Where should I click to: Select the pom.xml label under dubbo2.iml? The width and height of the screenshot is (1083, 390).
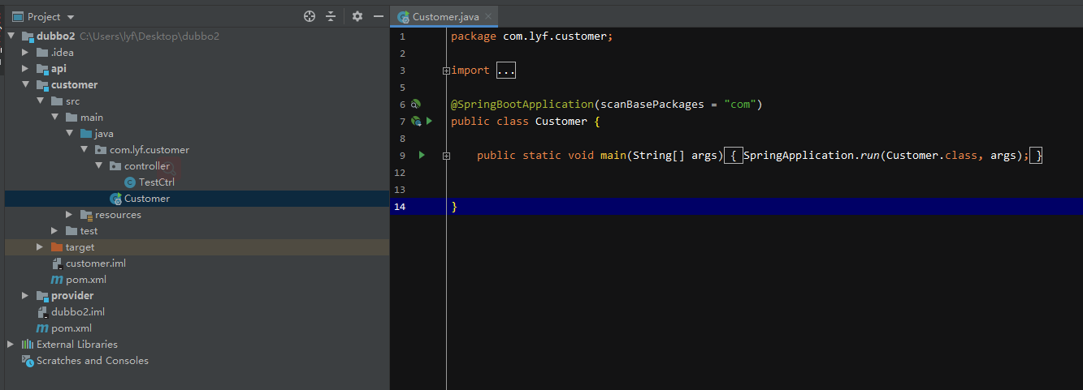pyautogui.click(x=71, y=328)
